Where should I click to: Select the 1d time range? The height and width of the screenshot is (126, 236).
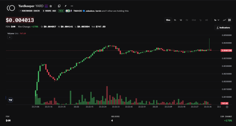click(181, 20)
